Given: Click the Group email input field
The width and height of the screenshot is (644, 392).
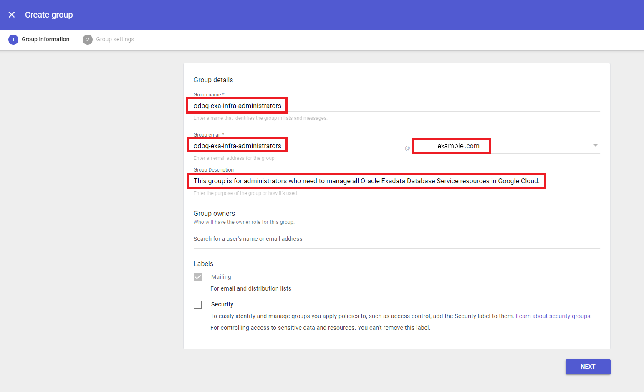Looking at the screenshot, I should point(237,145).
